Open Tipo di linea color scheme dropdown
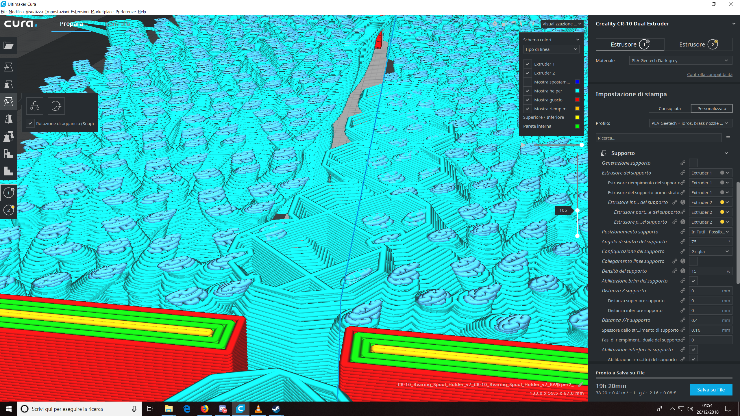The image size is (740, 416). (551, 49)
